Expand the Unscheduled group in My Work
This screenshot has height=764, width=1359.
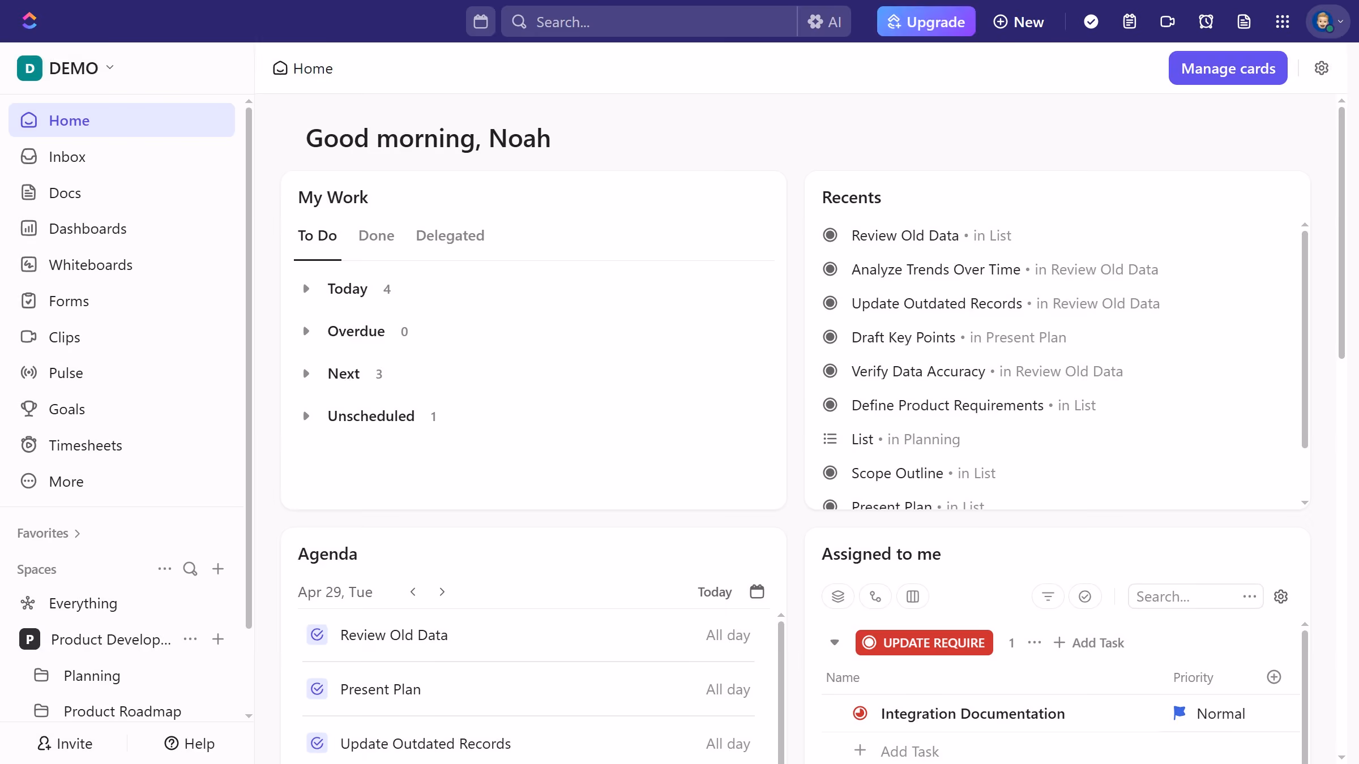click(306, 416)
